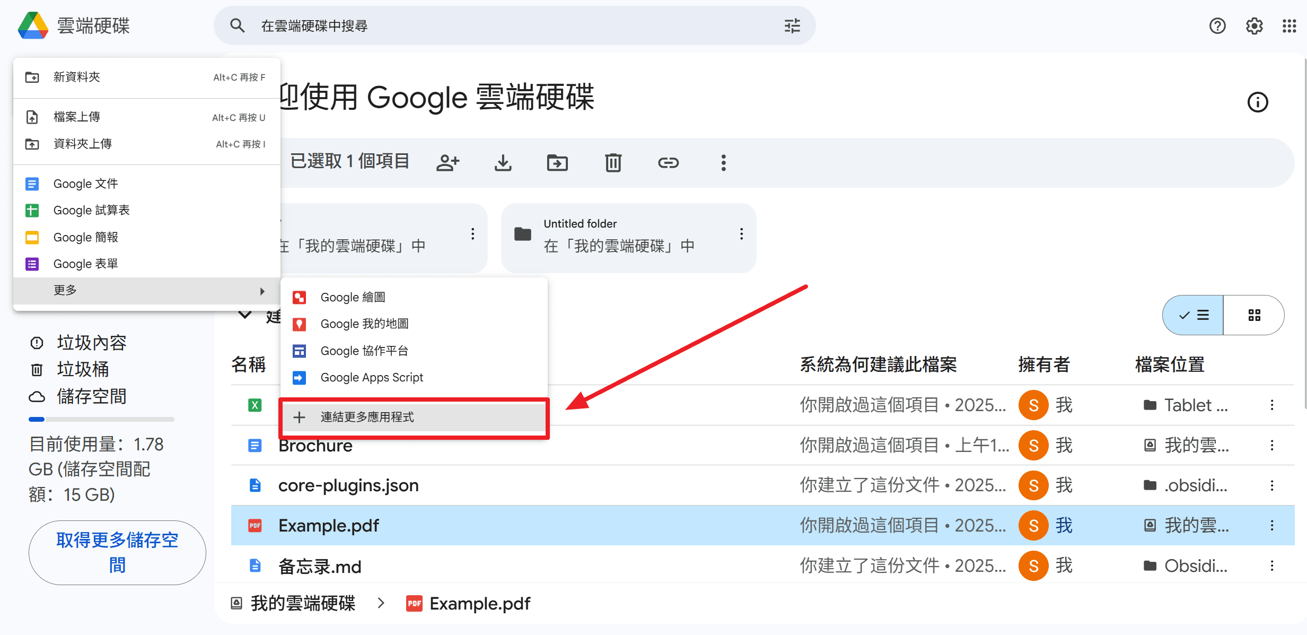Create a new Google 表單
The height and width of the screenshot is (635, 1307).
(146, 264)
